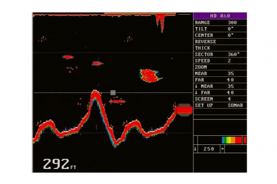Screen dimensions: 277x184
Task: Change the SECTOR 360° value
Action: click(x=220, y=54)
